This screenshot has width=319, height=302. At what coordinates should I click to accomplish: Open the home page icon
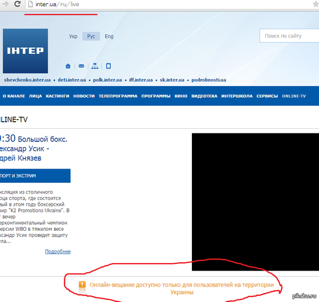click(x=68, y=66)
